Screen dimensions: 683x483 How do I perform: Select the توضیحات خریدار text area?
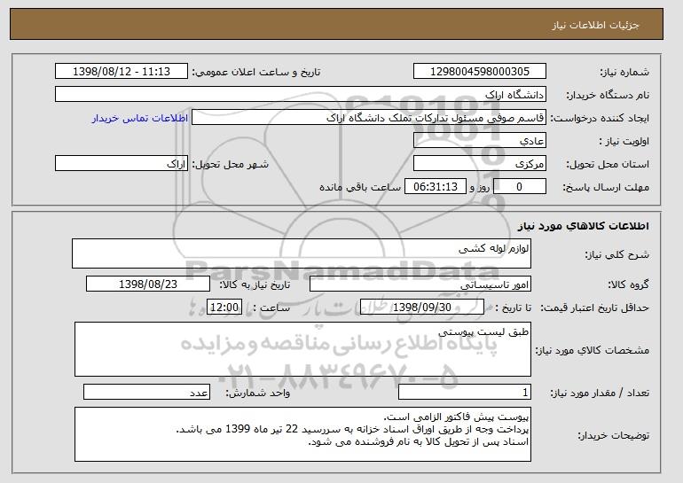(302, 434)
